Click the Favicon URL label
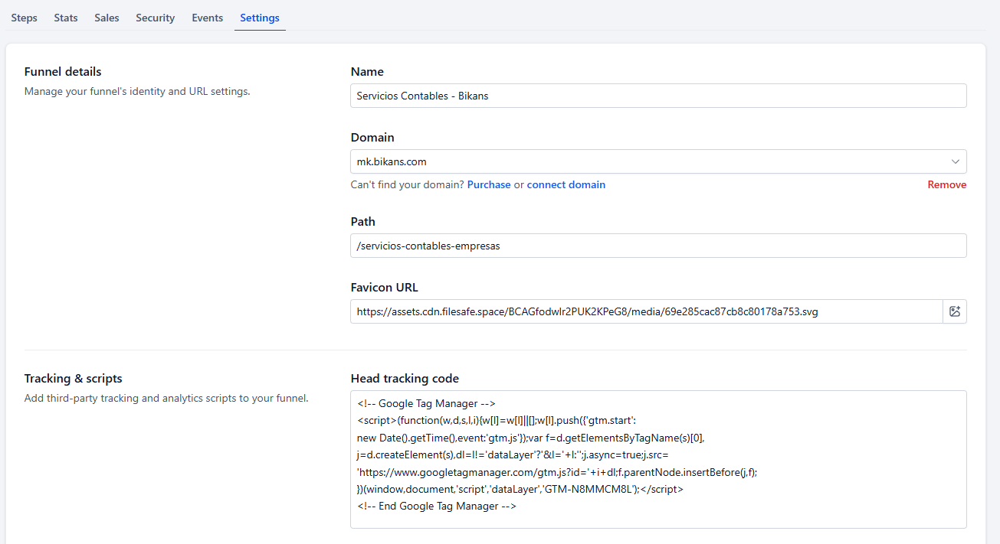The image size is (1000, 544). (x=385, y=288)
